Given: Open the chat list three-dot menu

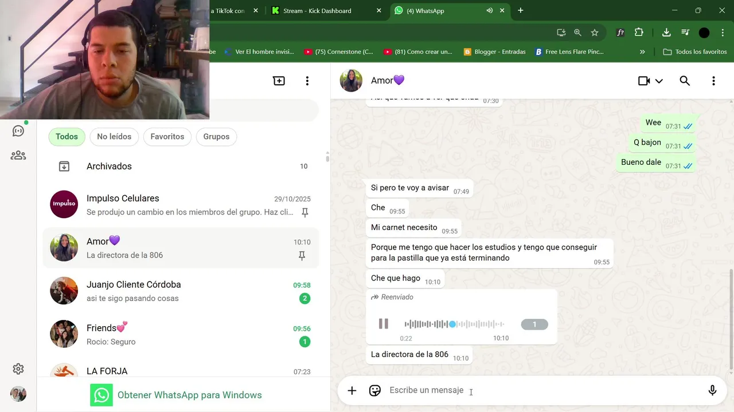Looking at the screenshot, I should click(307, 81).
